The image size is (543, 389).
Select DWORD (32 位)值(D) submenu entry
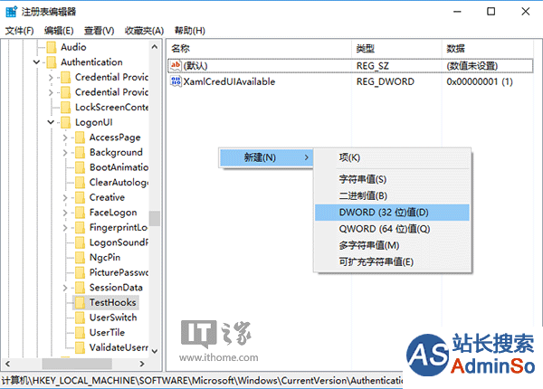point(392,213)
